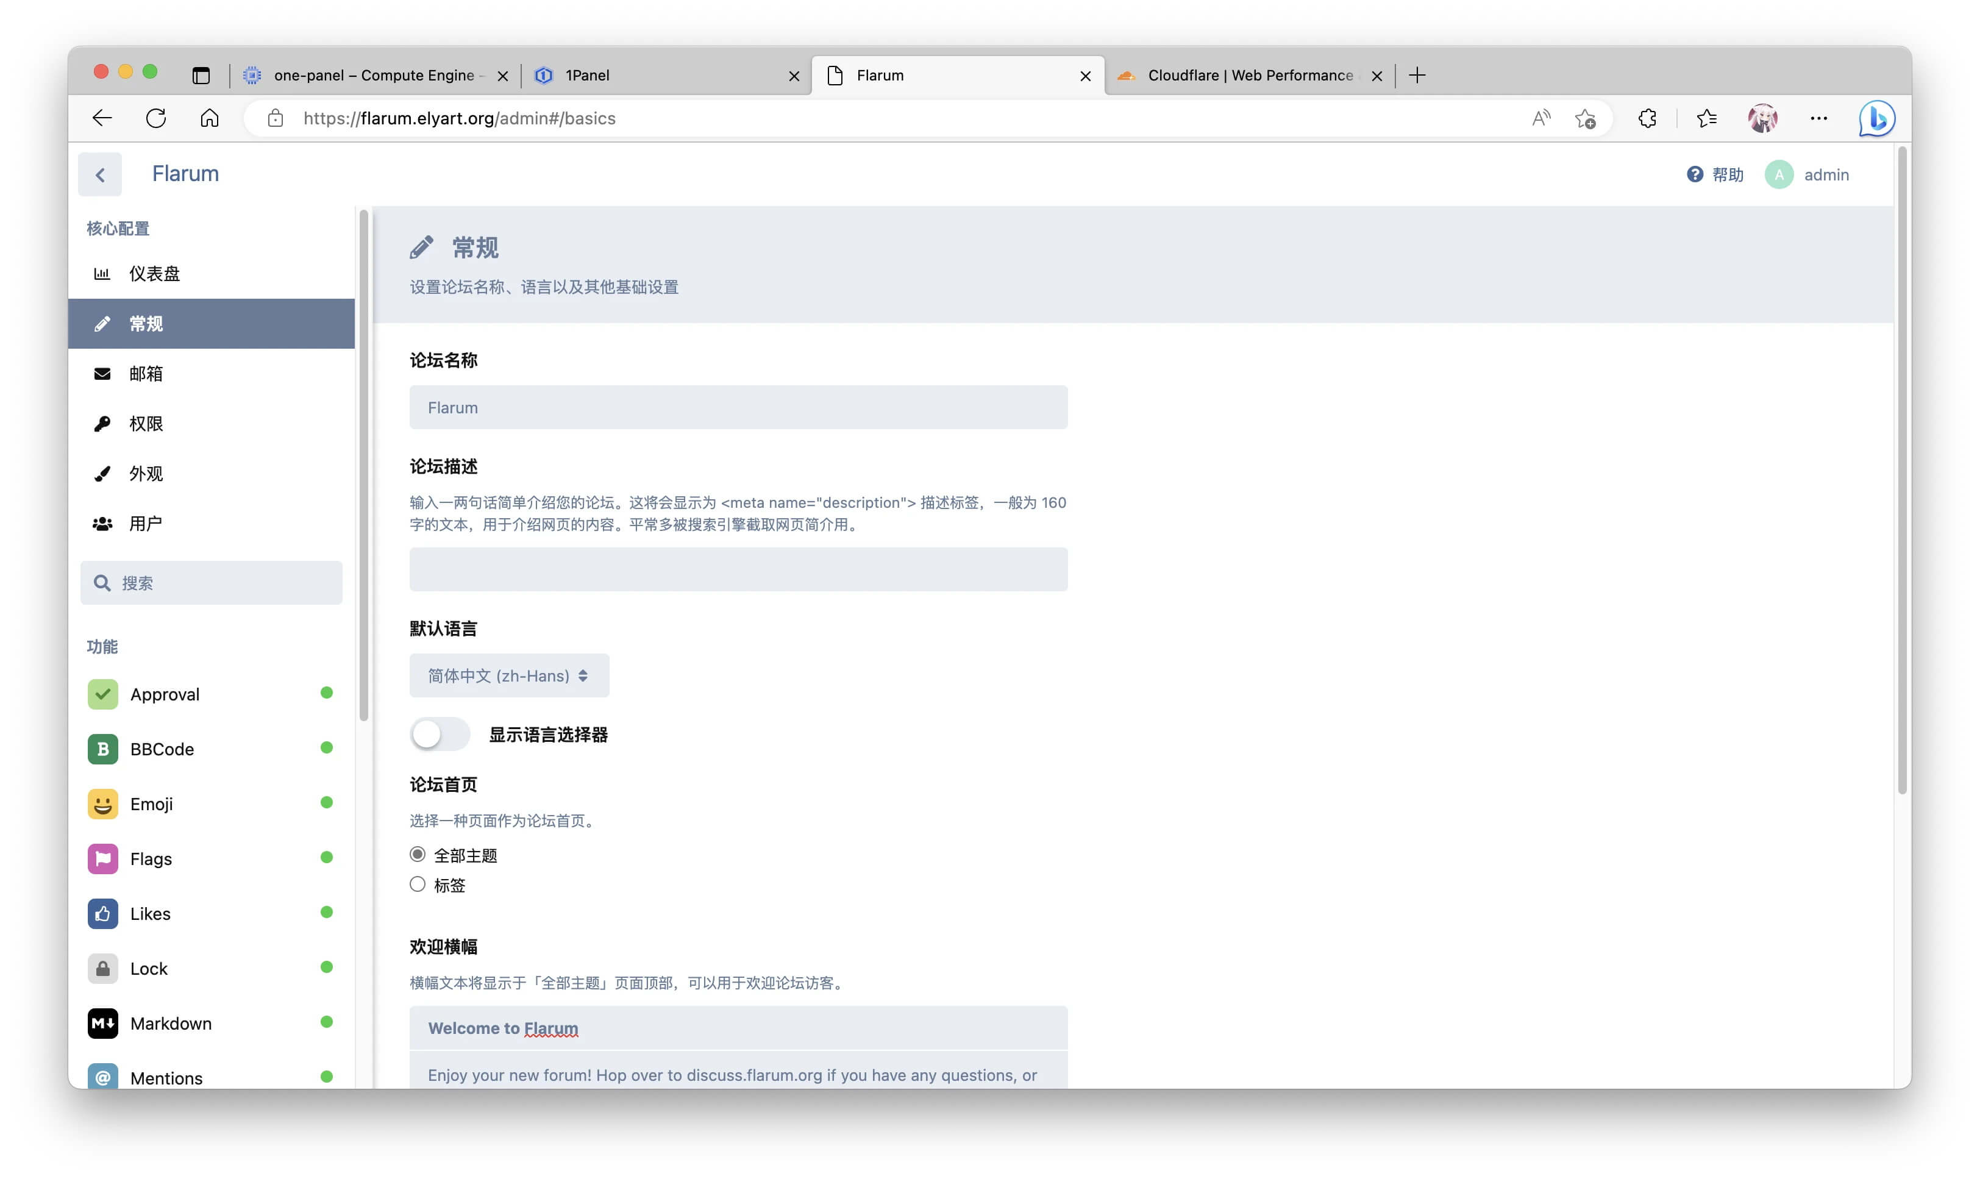Image resolution: width=1980 pixels, height=1179 pixels.
Task: Select 常规 menu item
Action: pos(212,324)
